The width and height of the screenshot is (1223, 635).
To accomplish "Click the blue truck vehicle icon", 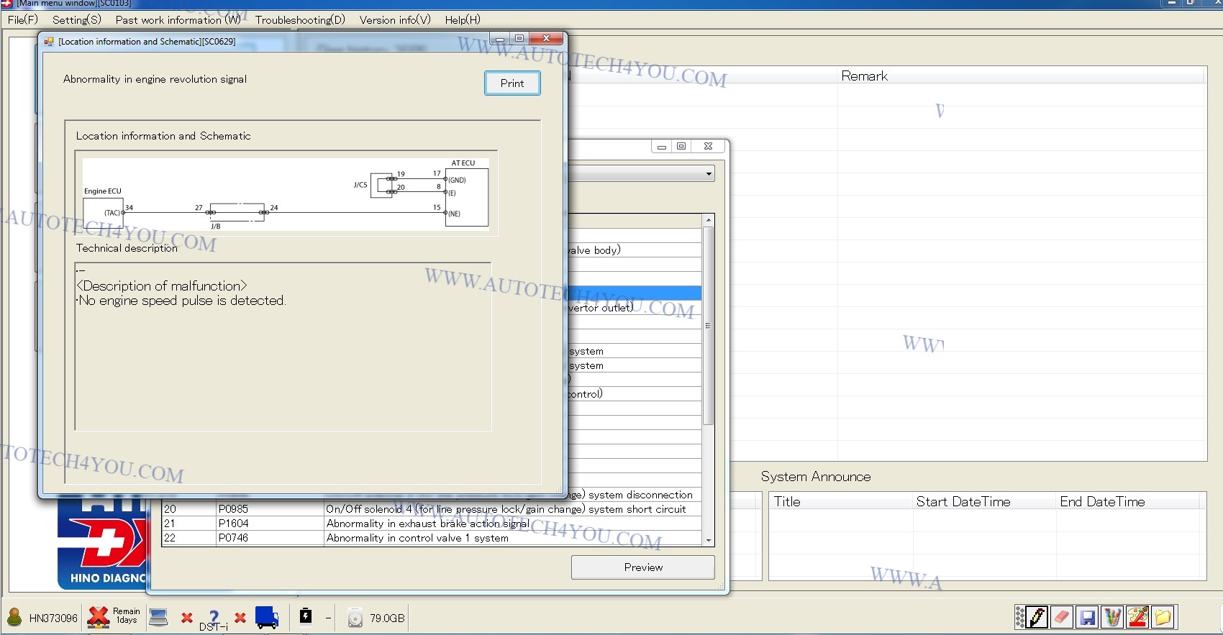I will [x=266, y=617].
